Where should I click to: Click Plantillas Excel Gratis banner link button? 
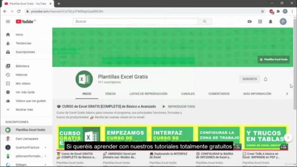click(x=273, y=59)
